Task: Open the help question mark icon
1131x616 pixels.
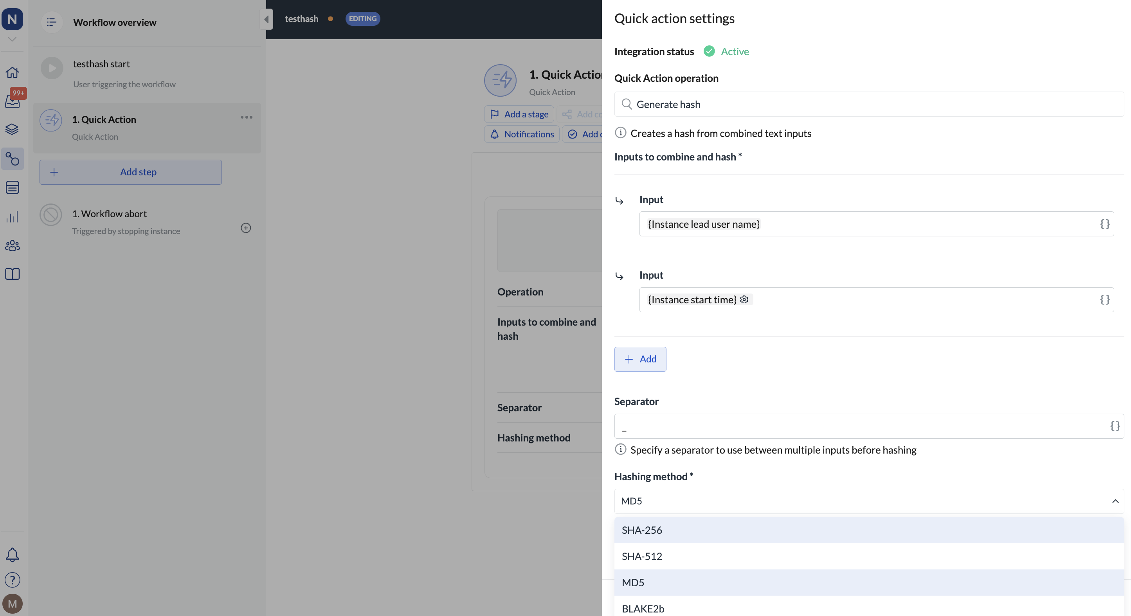Action: pyautogui.click(x=12, y=580)
